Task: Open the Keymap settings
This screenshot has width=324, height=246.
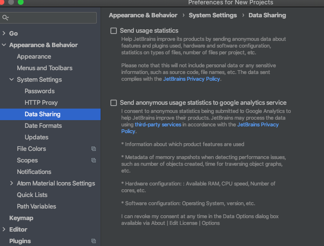Action: tap(21, 218)
